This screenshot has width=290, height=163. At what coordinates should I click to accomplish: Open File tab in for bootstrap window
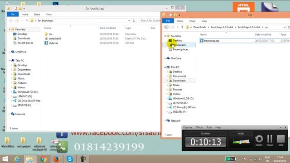[13, 14]
